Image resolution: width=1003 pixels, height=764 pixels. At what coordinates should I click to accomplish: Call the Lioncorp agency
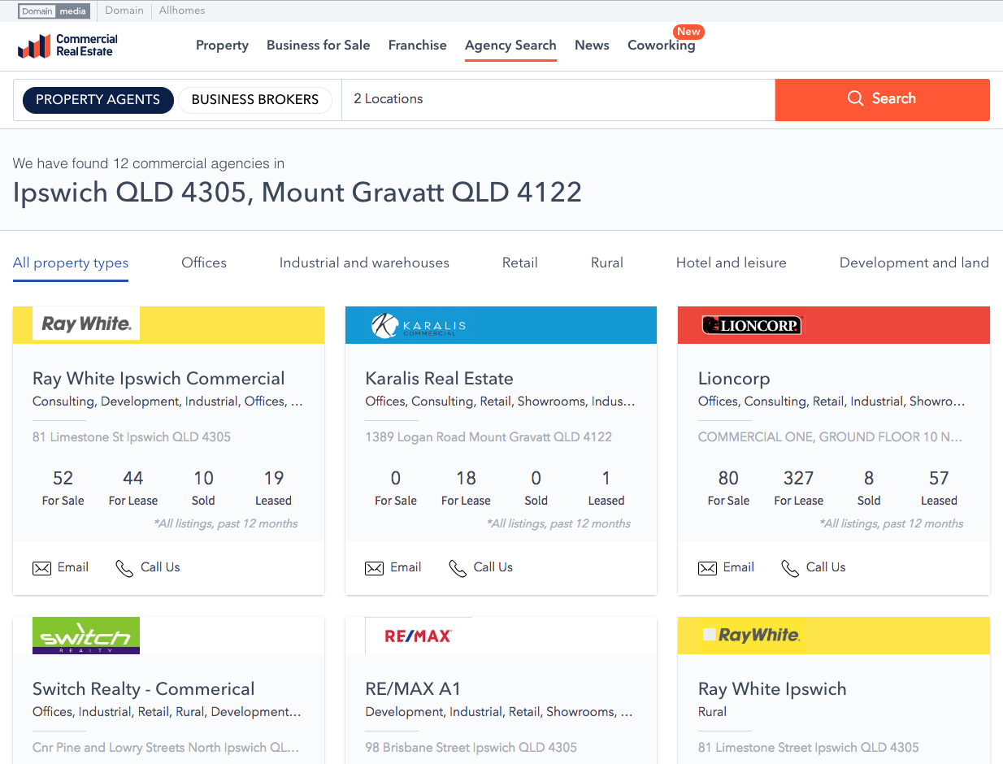pyautogui.click(x=814, y=567)
